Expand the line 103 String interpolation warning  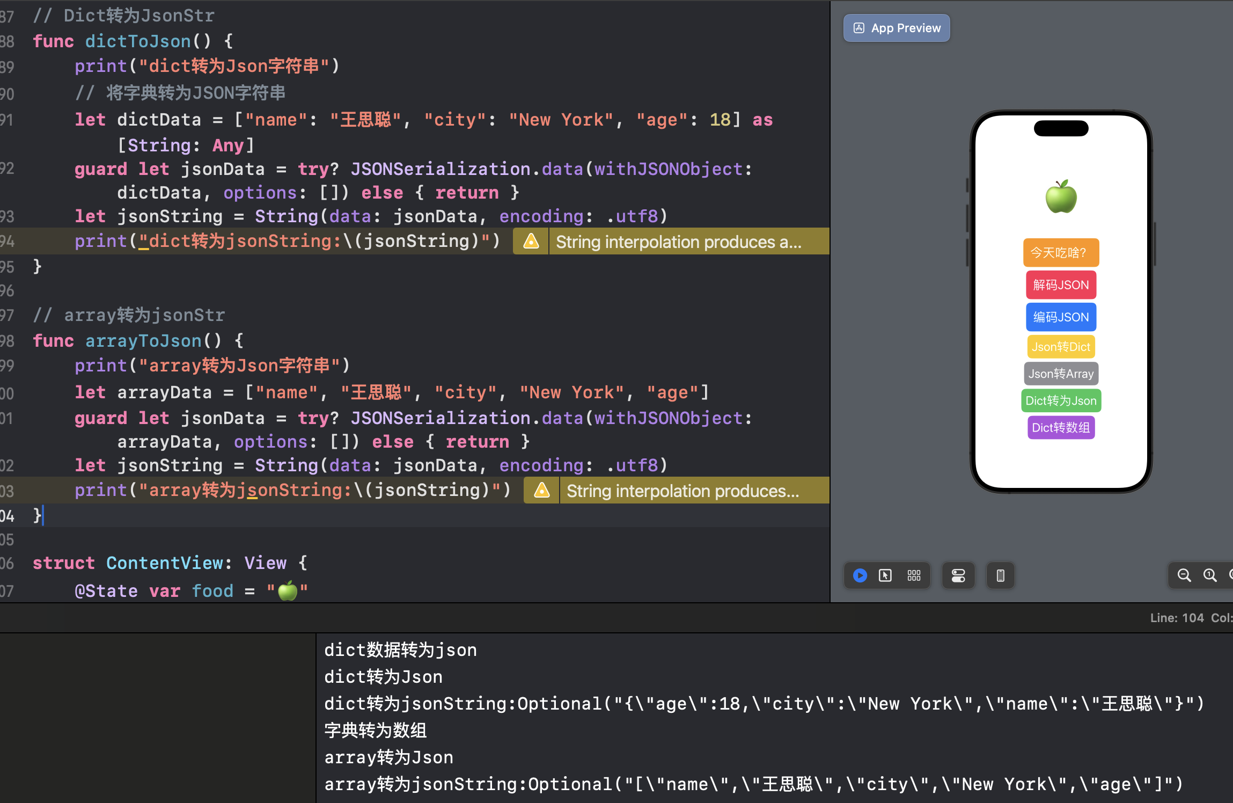(683, 491)
